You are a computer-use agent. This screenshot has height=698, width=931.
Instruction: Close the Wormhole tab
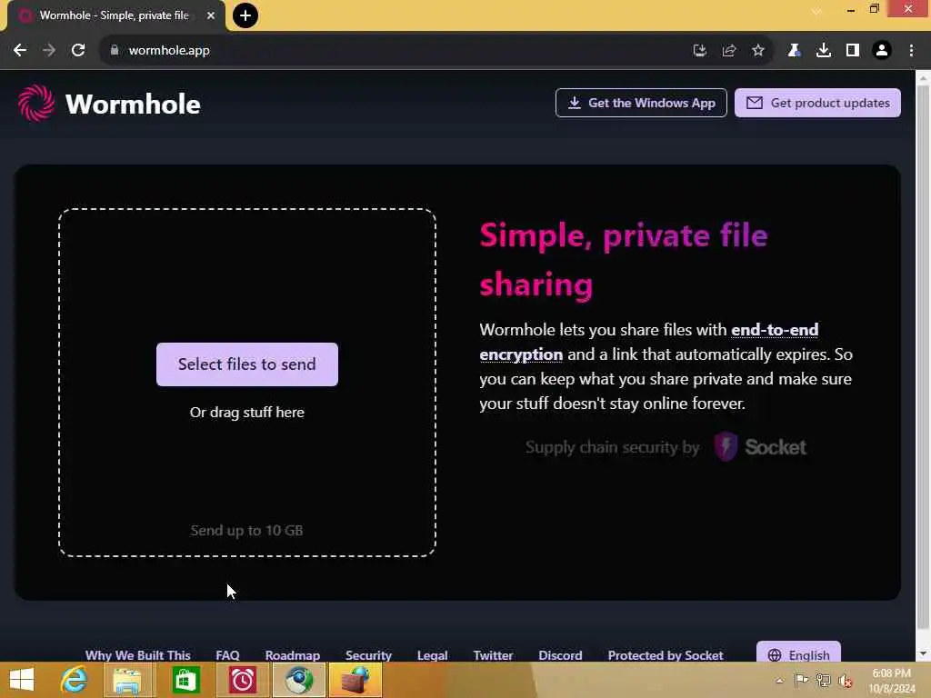click(211, 15)
